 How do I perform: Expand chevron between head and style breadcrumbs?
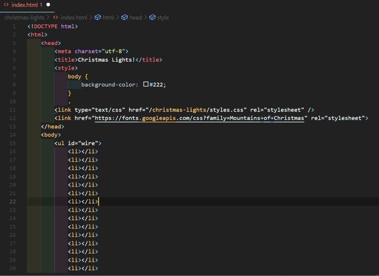tap(146, 17)
